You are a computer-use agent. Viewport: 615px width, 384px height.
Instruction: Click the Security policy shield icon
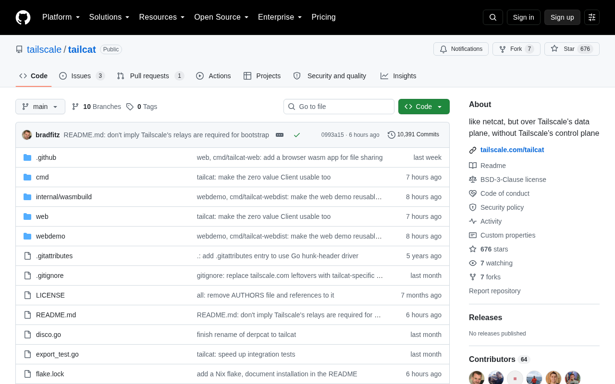pos(473,207)
